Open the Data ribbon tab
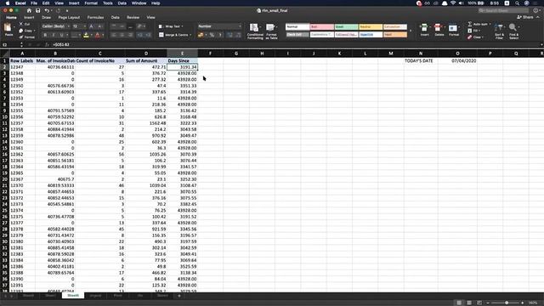 [x=116, y=17]
